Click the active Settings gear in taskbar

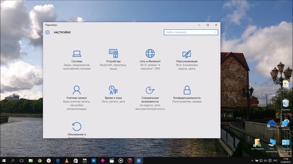139,160
